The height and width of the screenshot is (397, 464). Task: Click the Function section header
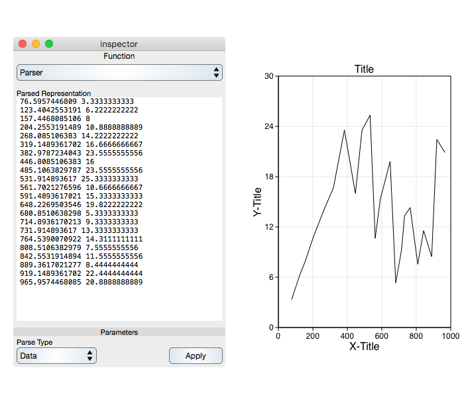click(119, 56)
